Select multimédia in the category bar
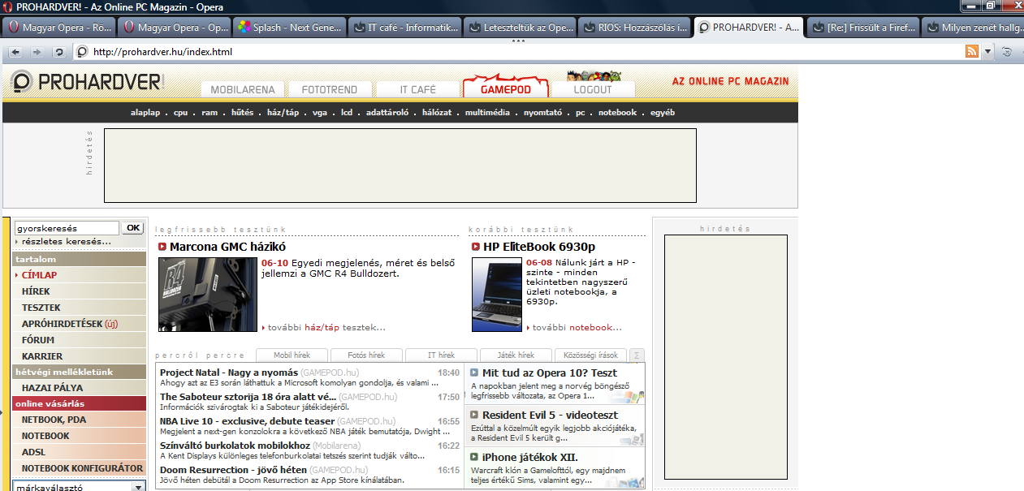 click(487, 113)
